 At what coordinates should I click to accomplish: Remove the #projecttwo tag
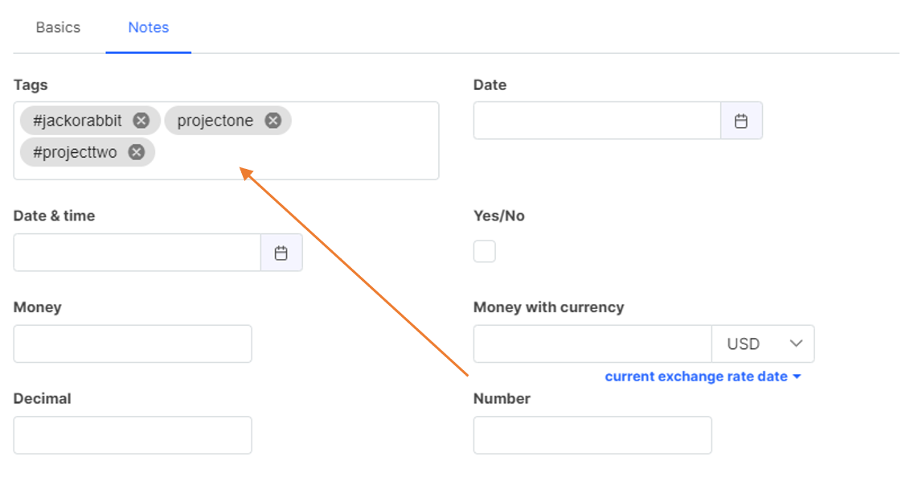(x=137, y=152)
